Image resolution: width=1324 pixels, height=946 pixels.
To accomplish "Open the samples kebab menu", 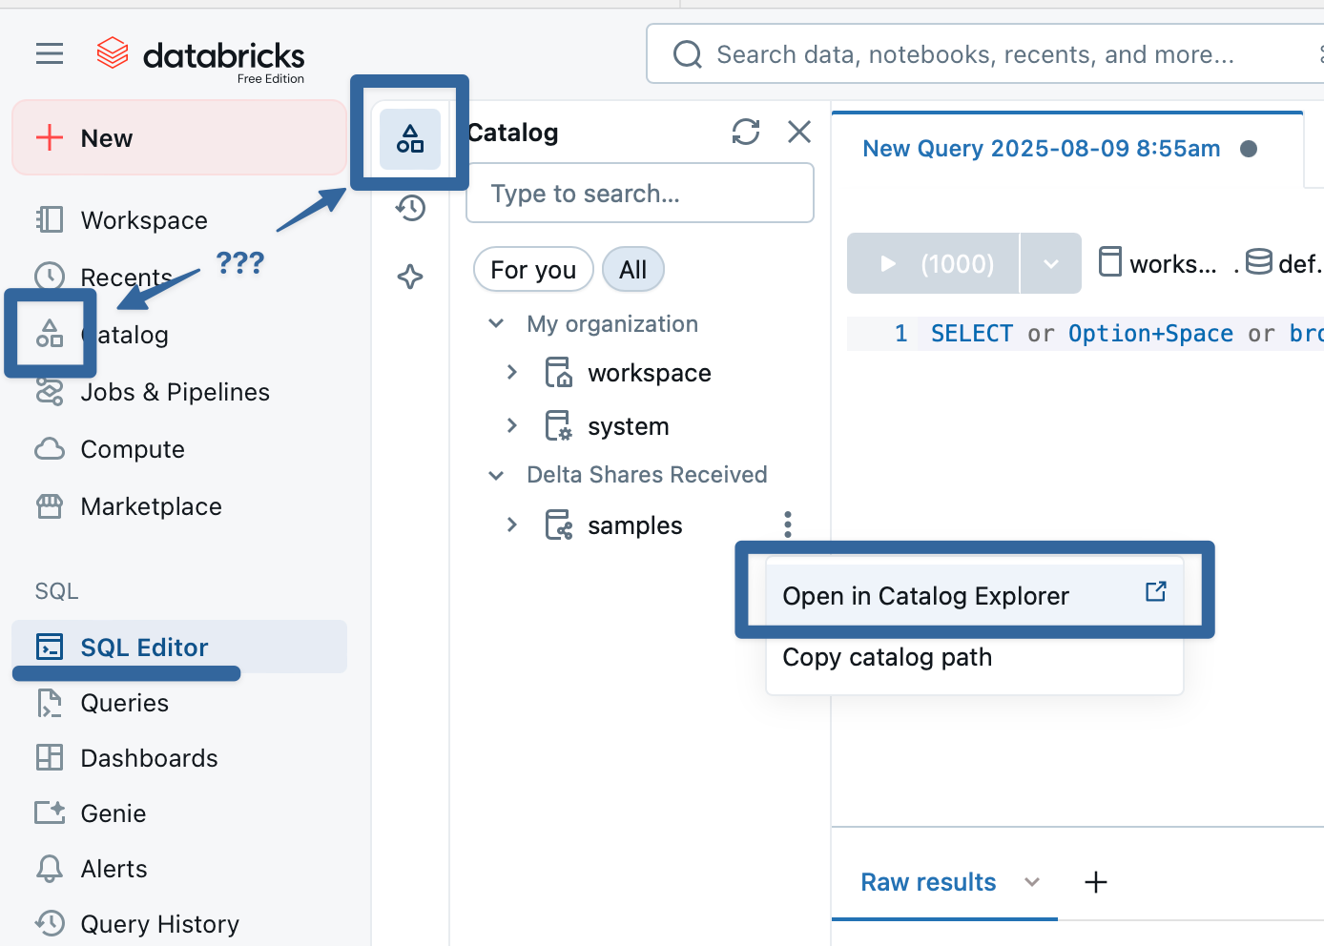I will click(788, 524).
